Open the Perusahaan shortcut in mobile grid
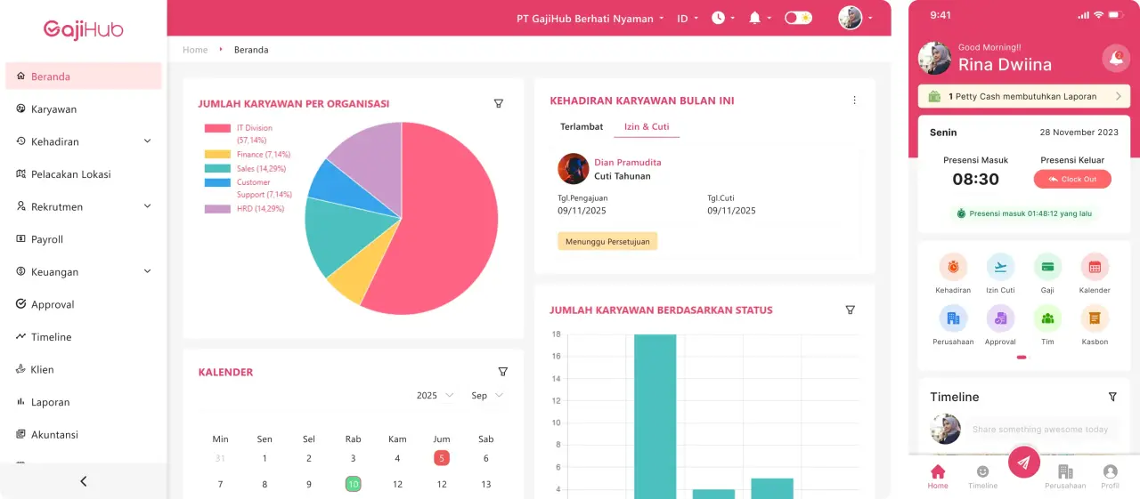The height and width of the screenshot is (499, 1140). (953, 326)
